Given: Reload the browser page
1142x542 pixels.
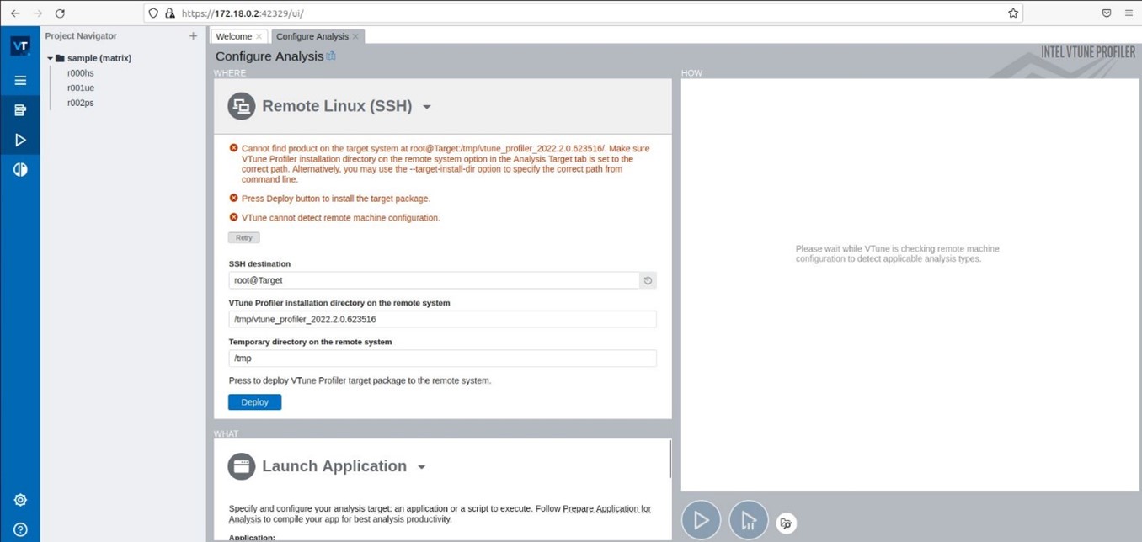Looking at the screenshot, I should click(x=60, y=13).
